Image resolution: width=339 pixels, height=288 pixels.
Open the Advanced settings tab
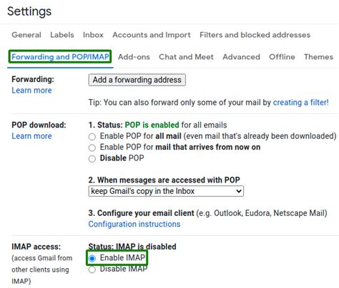[241, 57]
